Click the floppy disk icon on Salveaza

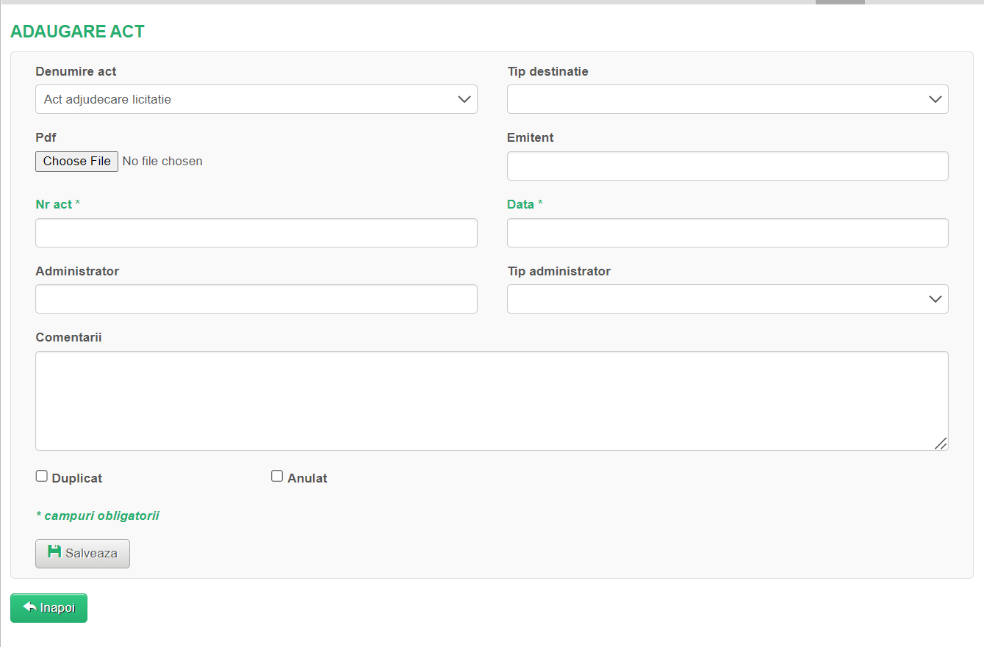pyautogui.click(x=54, y=552)
